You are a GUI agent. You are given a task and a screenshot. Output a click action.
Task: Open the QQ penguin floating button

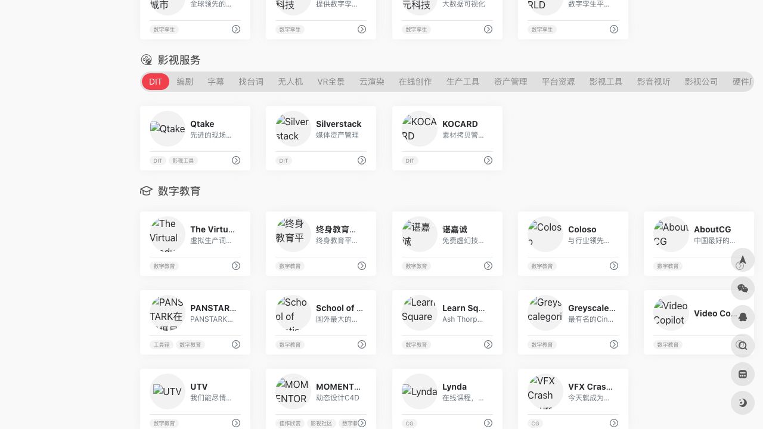tap(743, 317)
